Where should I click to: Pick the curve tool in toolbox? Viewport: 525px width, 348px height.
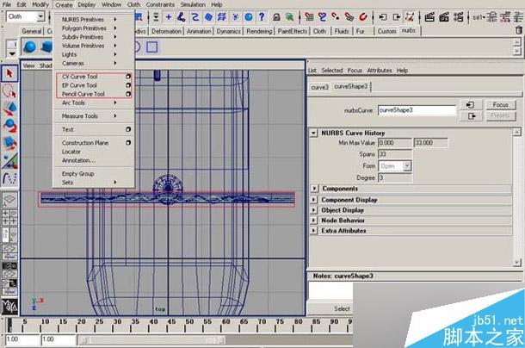pyautogui.click(x=9, y=178)
